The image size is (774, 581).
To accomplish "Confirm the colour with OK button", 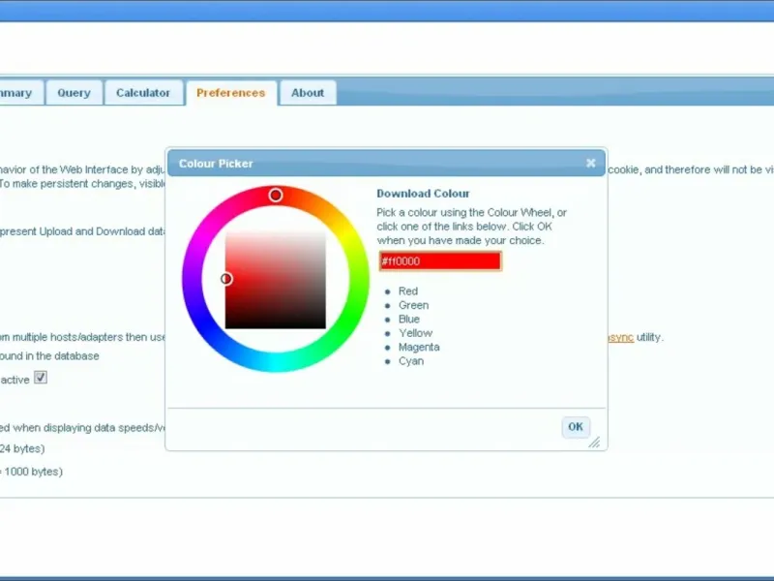I will [x=576, y=427].
